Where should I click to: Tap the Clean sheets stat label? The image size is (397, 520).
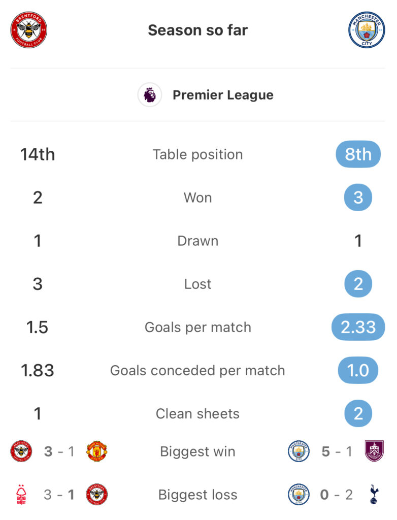[x=197, y=413]
